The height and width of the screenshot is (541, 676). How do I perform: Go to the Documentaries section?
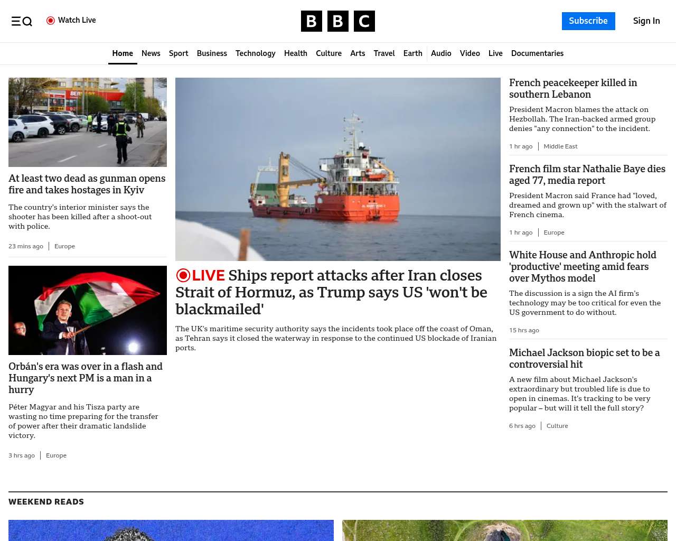(x=537, y=53)
